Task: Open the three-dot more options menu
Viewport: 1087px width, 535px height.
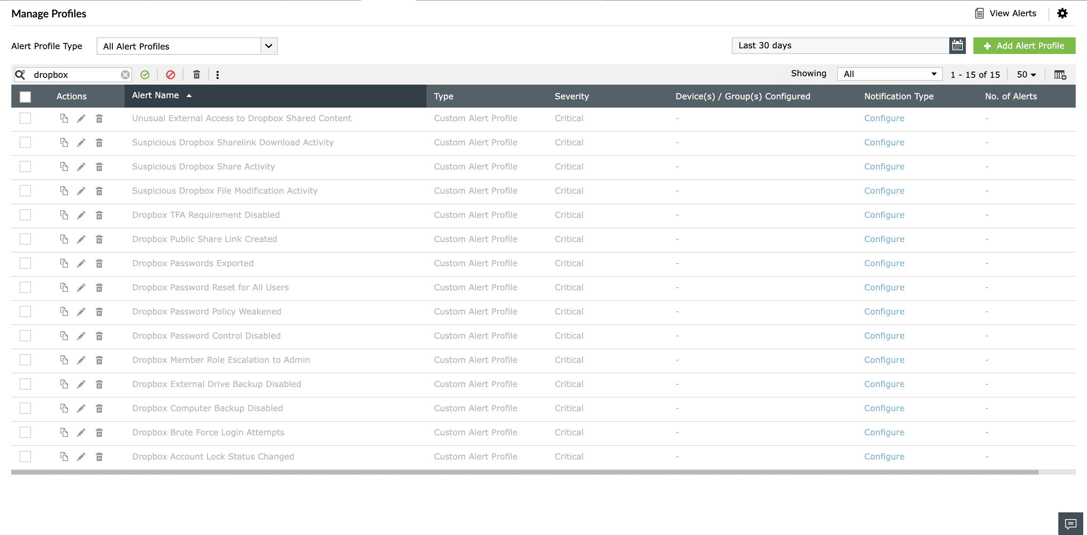Action: (217, 75)
